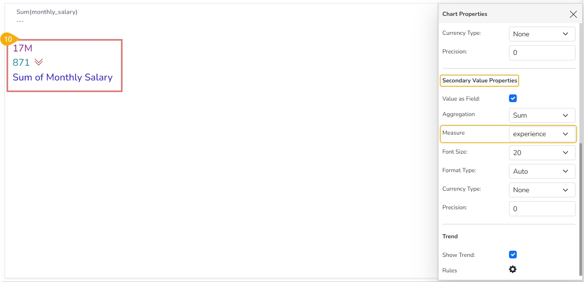Open the Format Type Auto dropdown

[x=542, y=171]
